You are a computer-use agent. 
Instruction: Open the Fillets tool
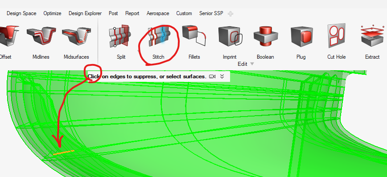point(194,36)
